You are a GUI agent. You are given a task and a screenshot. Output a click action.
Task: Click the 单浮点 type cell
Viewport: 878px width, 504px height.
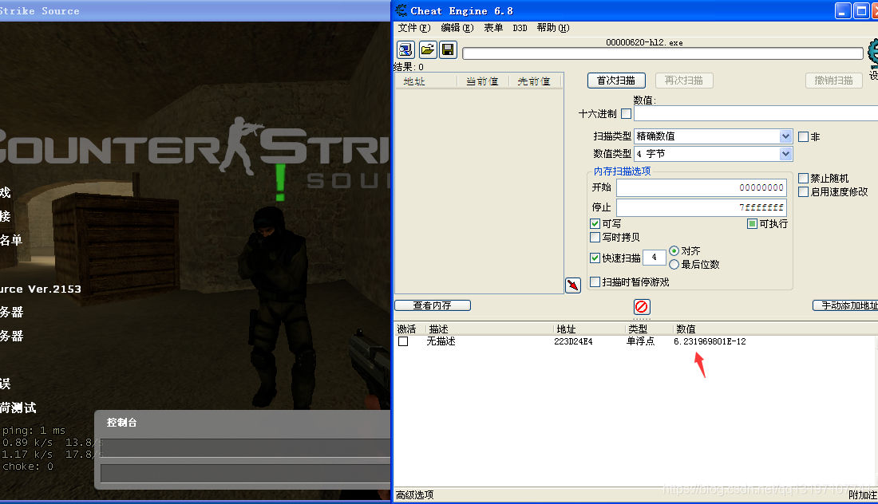pyautogui.click(x=641, y=341)
